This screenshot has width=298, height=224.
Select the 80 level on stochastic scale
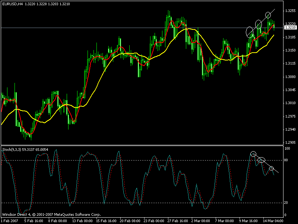point(286,161)
